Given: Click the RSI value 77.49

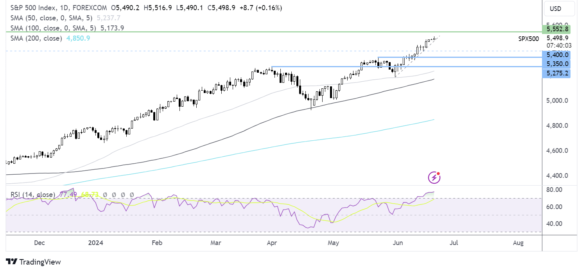Looking at the screenshot, I should [x=68, y=194].
